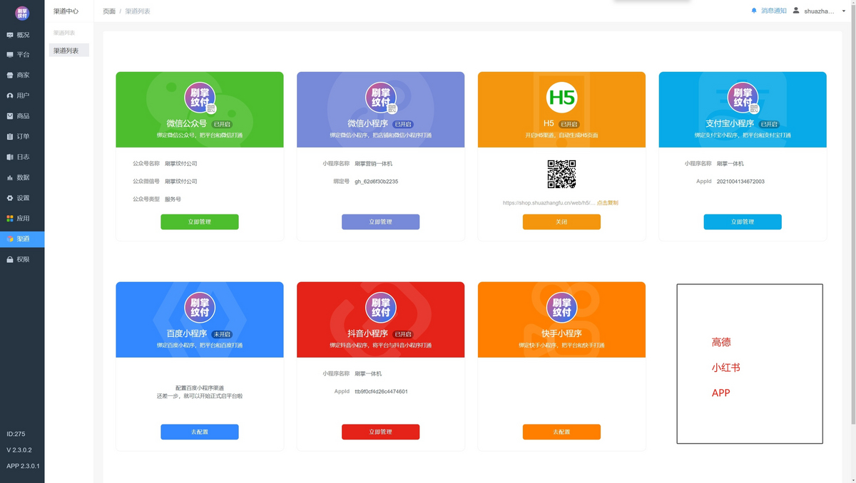The image size is (856, 483).
Task: Open 设置 via the gear icon
Action: (x=10, y=197)
